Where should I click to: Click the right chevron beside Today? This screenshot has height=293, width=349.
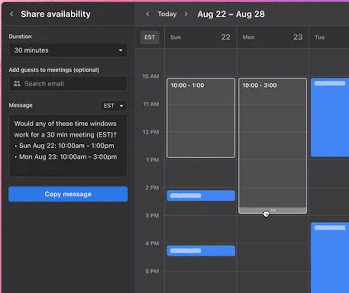pyautogui.click(x=187, y=14)
